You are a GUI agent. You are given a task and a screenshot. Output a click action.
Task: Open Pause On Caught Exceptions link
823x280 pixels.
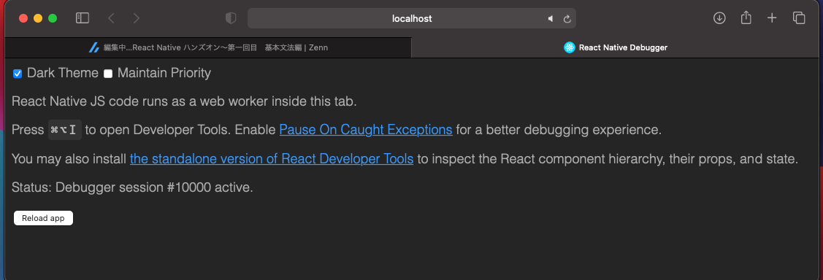point(366,130)
